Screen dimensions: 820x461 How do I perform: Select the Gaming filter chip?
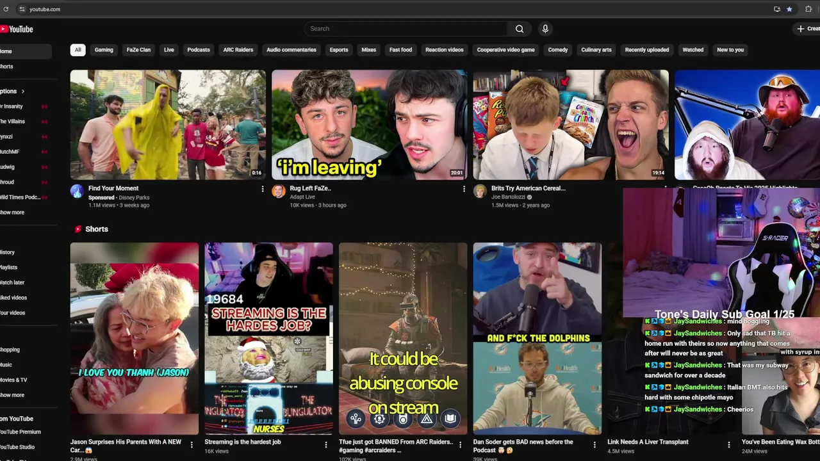[x=104, y=50]
